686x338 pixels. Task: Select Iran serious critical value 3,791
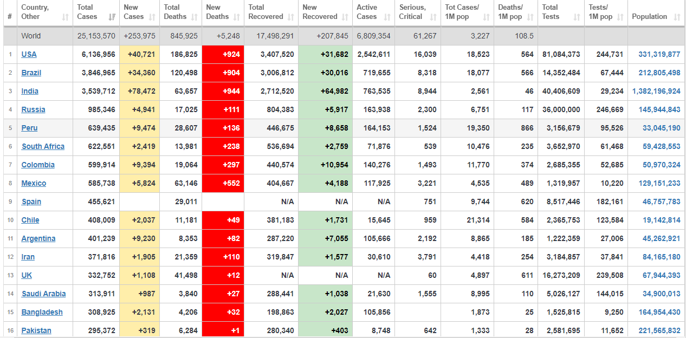pyautogui.click(x=427, y=257)
